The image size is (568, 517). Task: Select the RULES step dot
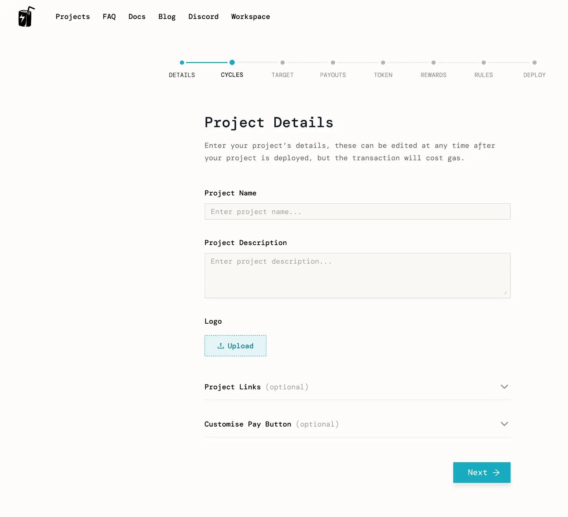click(x=484, y=63)
